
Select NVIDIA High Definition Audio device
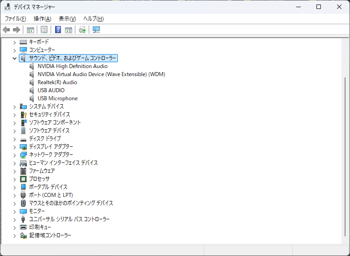pyautogui.click(x=72, y=66)
